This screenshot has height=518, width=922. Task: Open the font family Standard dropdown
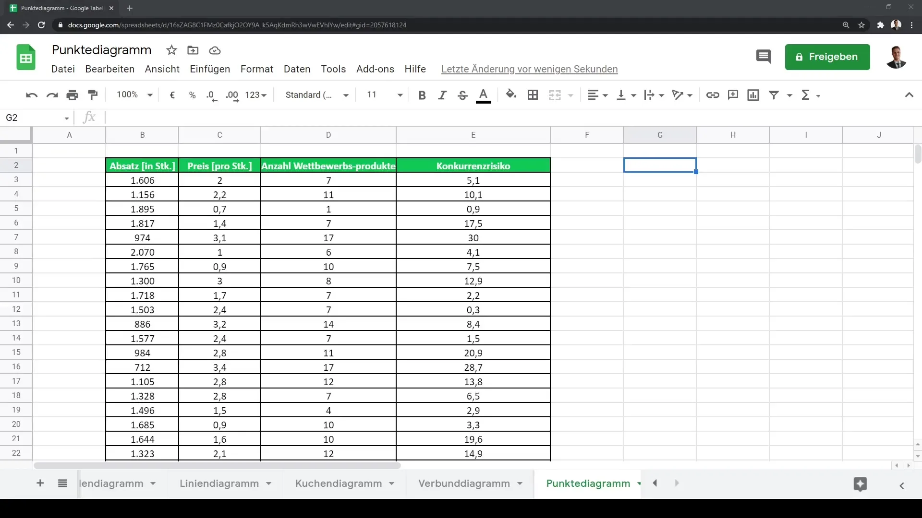point(317,95)
